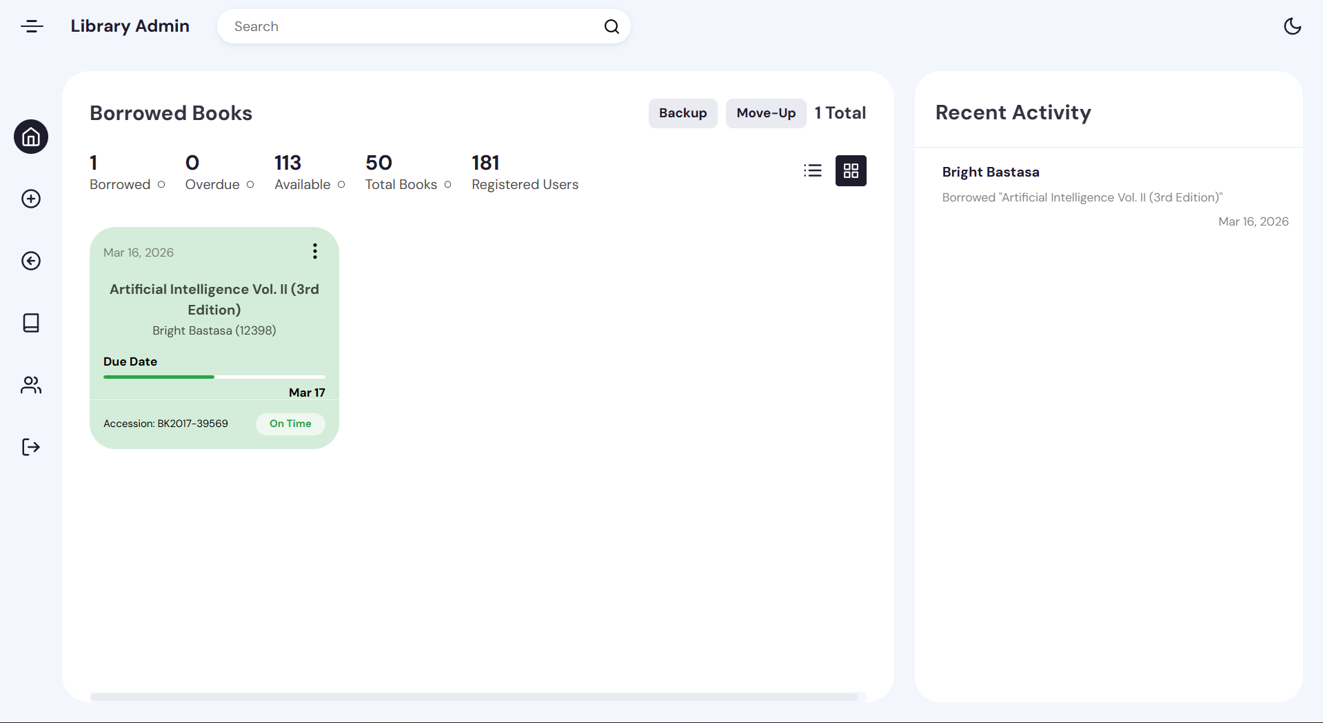Screen dimensions: 1323x723
Task: Open the Books section icon
Action: [x=30, y=323]
